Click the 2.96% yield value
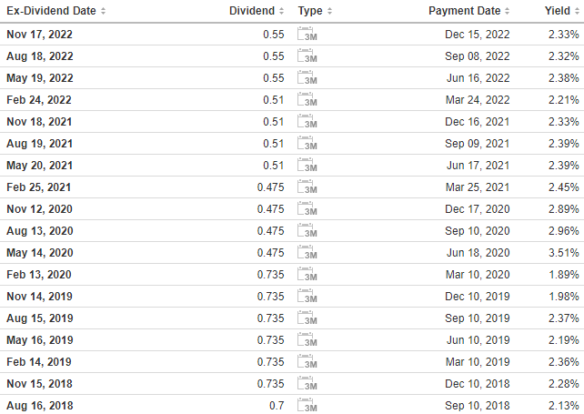This screenshot has height=414, width=584. (x=563, y=231)
